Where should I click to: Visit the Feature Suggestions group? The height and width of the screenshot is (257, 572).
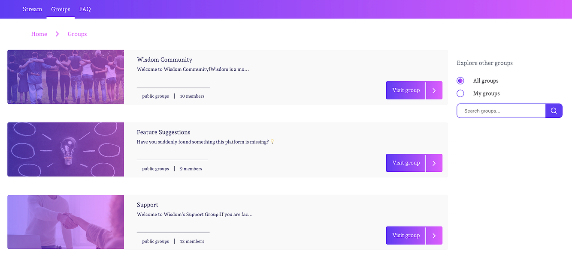(406, 163)
